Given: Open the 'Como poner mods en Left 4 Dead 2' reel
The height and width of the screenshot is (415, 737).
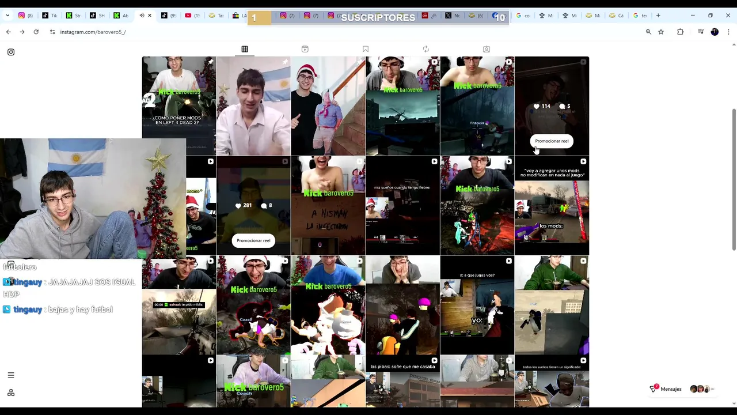Looking at the screenshot, I should (x=179, y=105).
